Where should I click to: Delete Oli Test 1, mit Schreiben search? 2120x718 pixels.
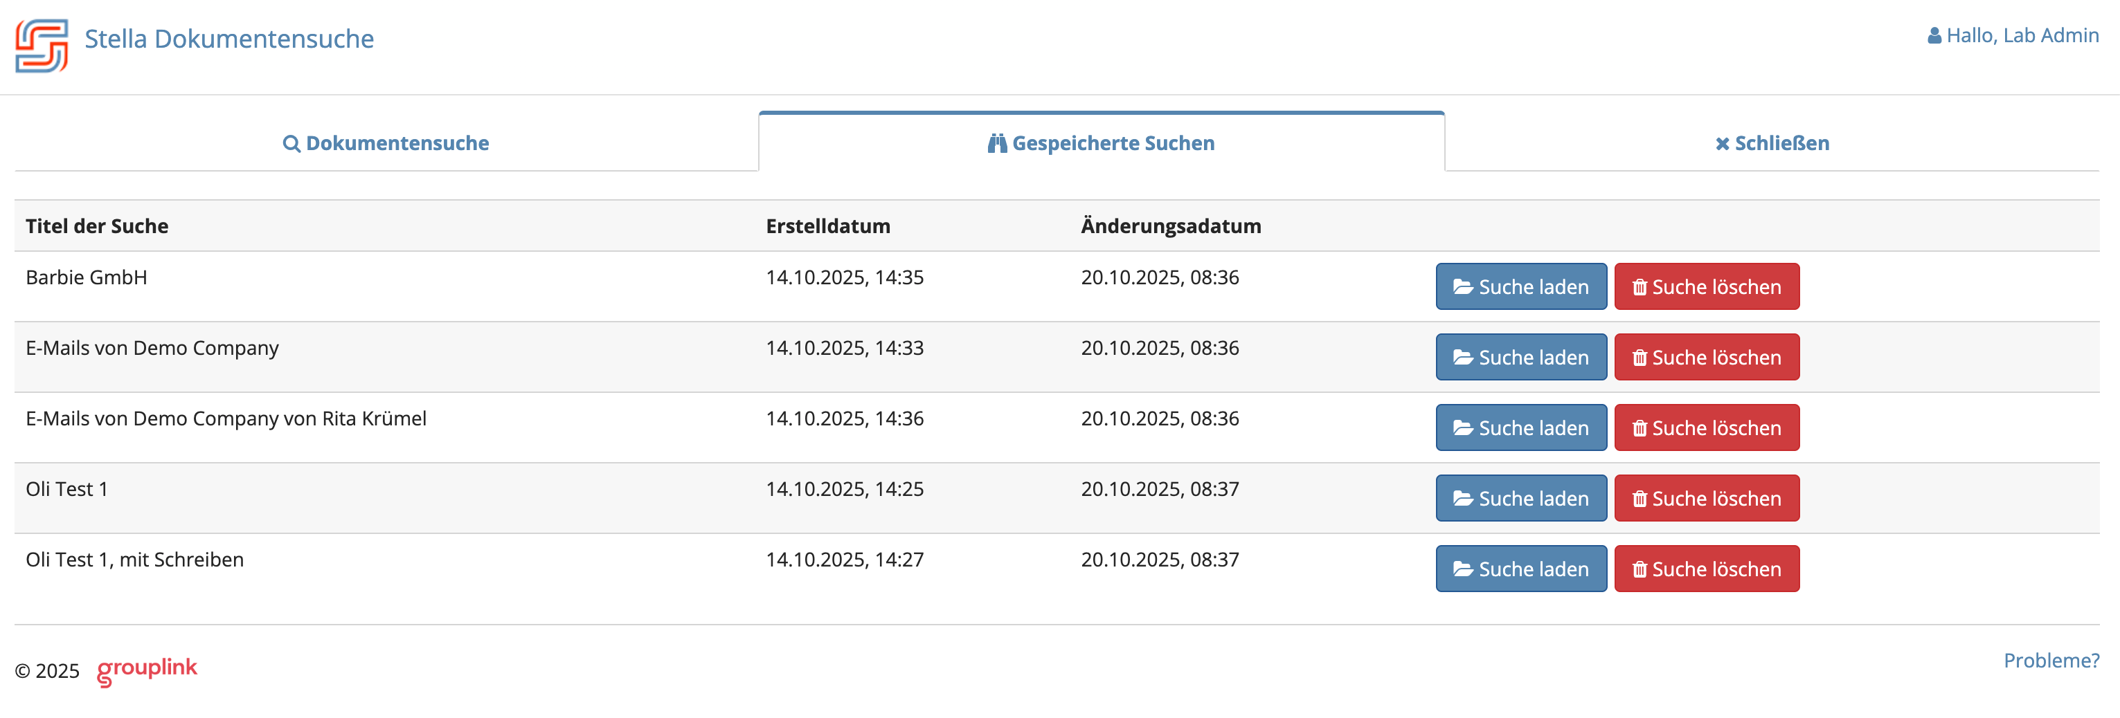1706,569
